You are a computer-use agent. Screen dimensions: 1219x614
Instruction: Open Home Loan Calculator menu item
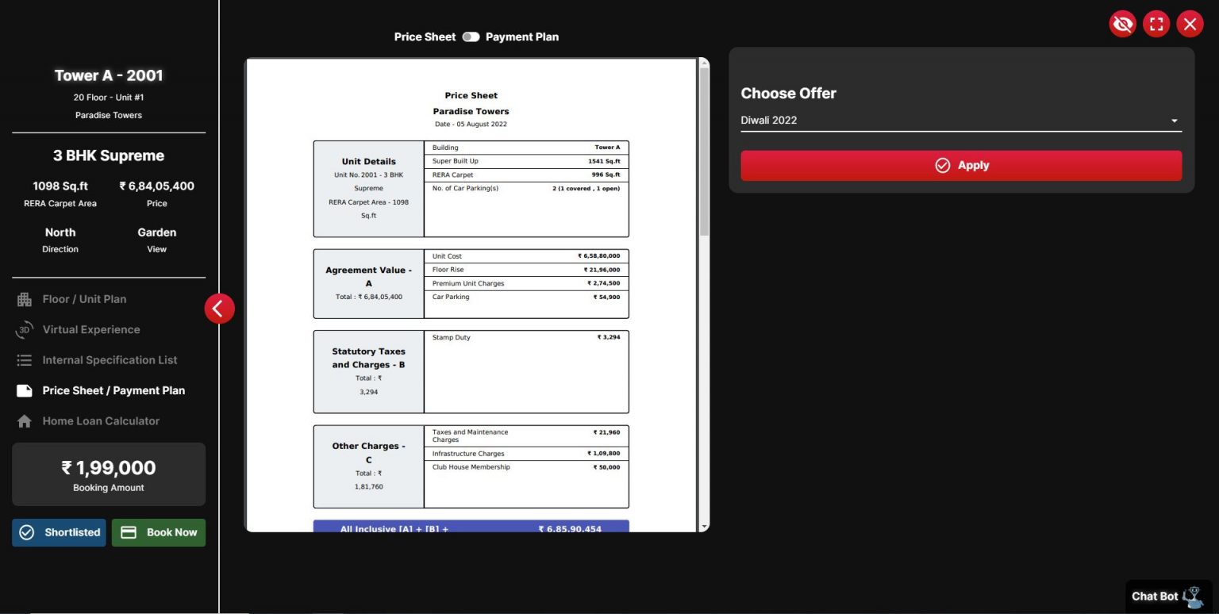pos(101,421)
